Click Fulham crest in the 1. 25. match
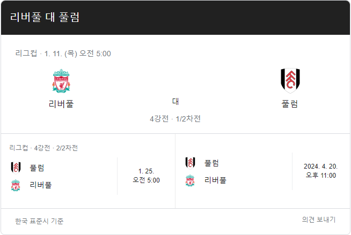 [16, 168]
